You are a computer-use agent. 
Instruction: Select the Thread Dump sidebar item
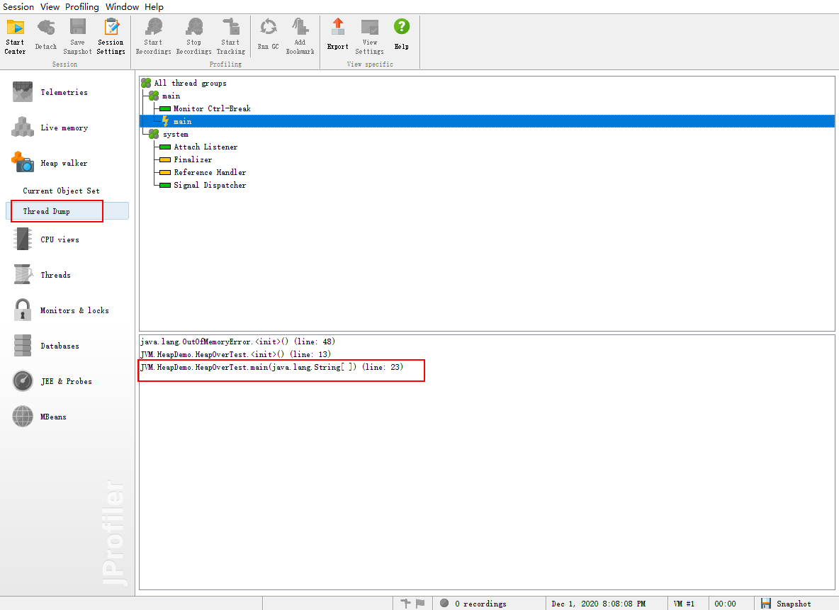coord(67,211)
